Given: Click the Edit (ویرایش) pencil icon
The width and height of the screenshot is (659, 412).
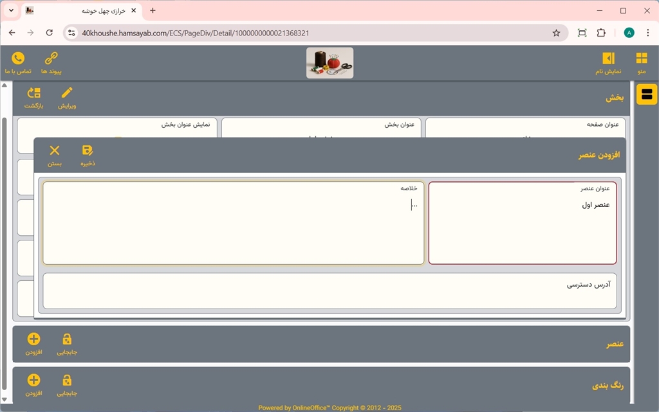Looking at the screenshot, I should click(67, 94).
